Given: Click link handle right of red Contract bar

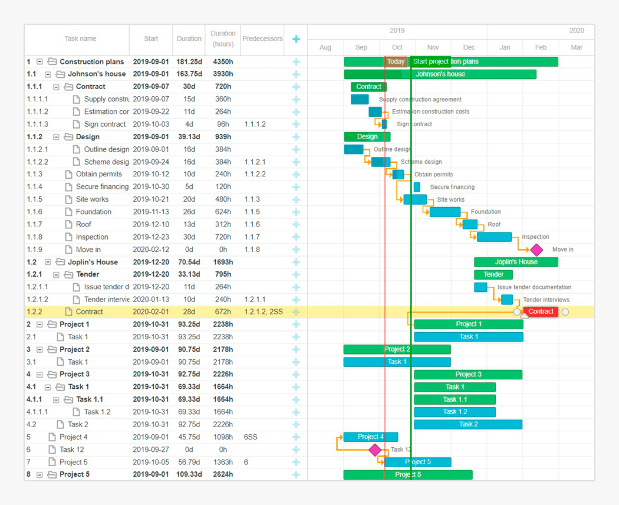Looking at the screenshot, I should tap(565, 312).
